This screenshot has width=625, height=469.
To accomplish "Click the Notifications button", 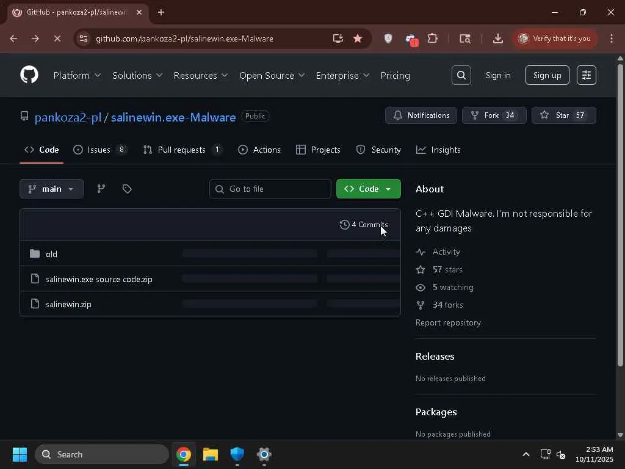I will tap(421, 115).
